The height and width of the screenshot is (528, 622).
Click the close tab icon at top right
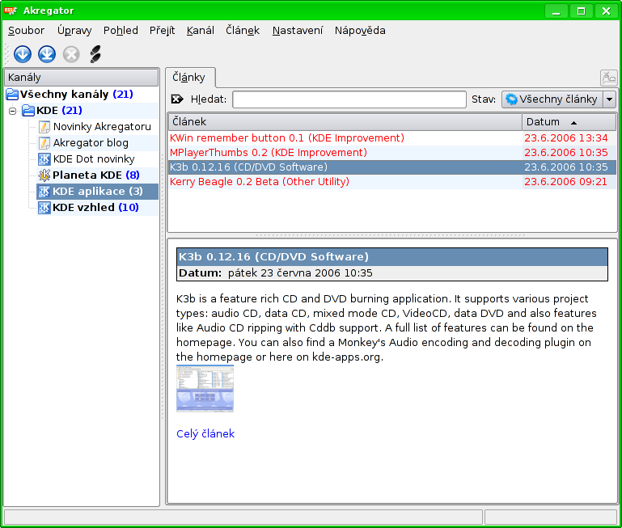point(608,78)
